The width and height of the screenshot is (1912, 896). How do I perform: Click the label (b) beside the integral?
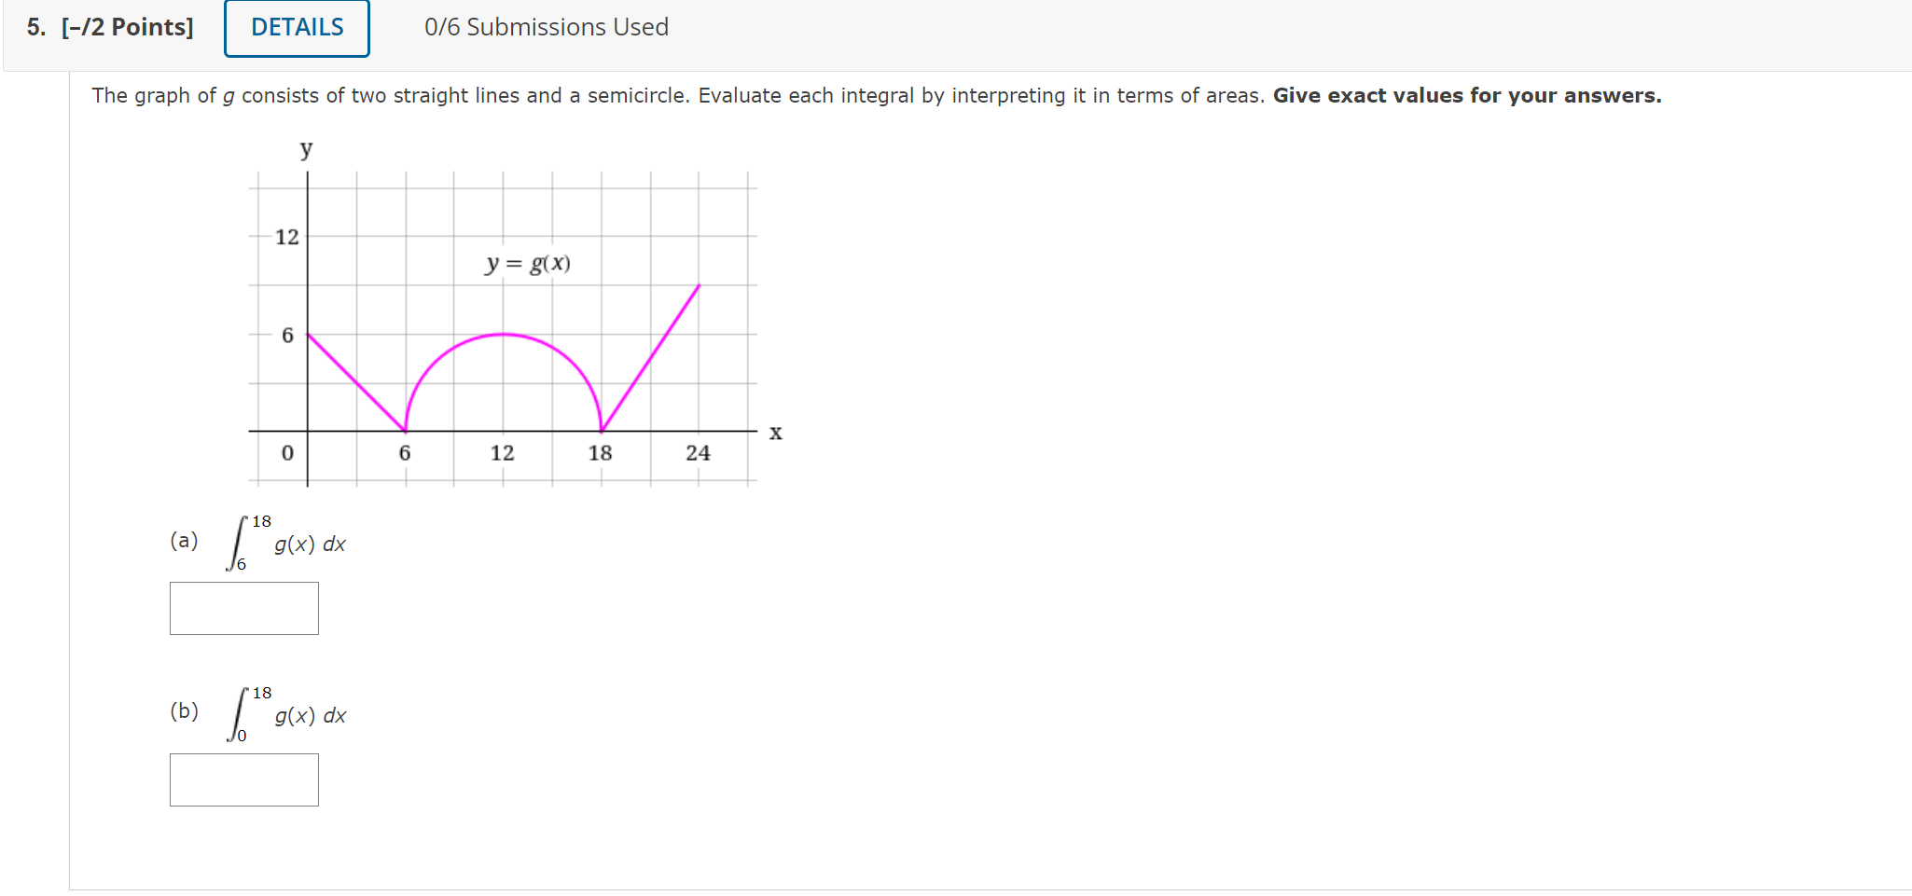coord(185,711)
